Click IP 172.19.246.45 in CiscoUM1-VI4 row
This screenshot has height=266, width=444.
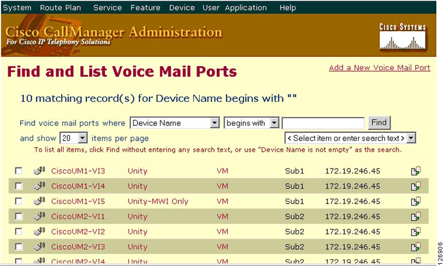353,186
